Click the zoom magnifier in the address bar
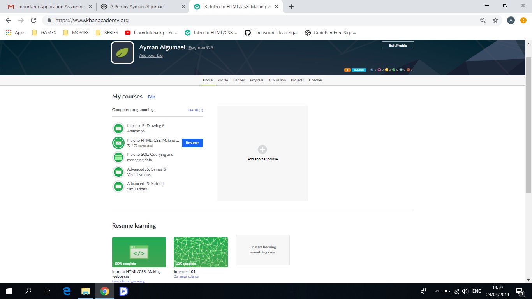 483,20
